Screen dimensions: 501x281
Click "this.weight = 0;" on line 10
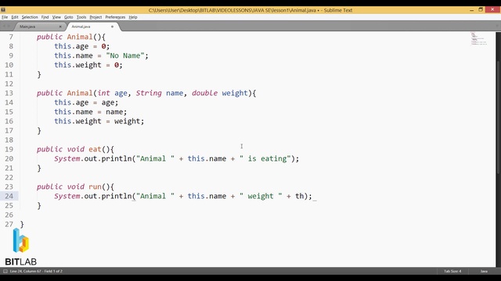click(x=88, y=65)
